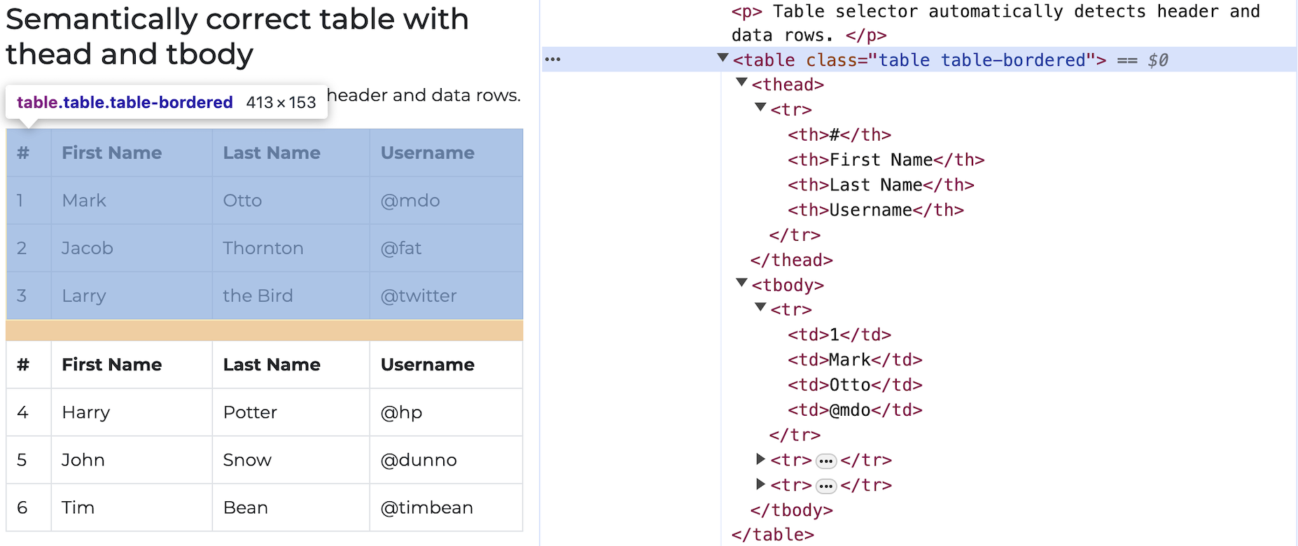The image size is (1298, 546).
Task: Collapse the <table> element with its arrow
Action: (723, 59)
